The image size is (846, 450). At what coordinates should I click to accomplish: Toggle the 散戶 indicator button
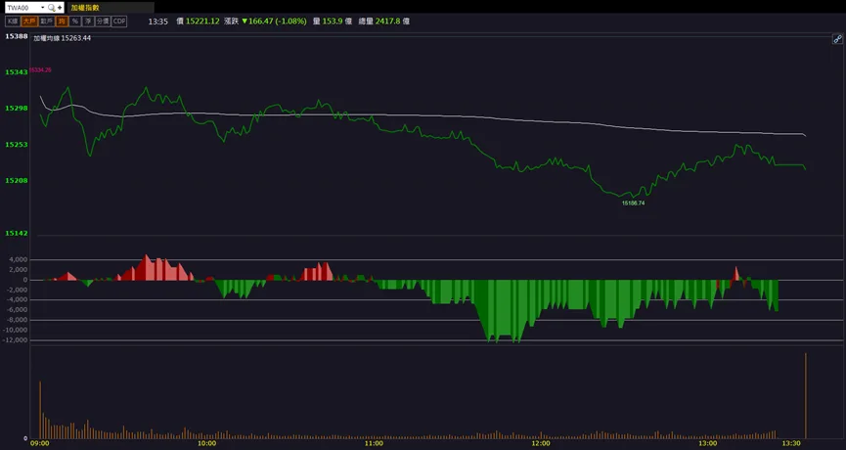[x=46, y=22]
